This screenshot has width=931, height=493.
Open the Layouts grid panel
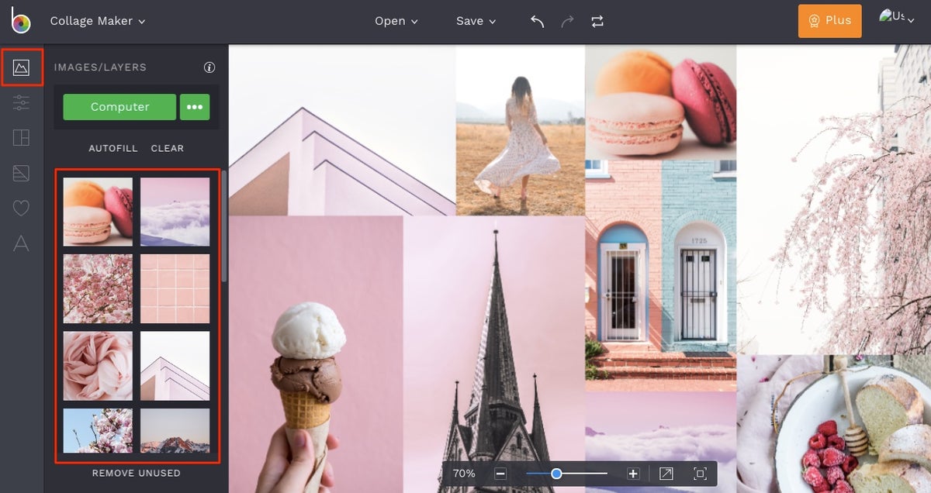(22, 137)
